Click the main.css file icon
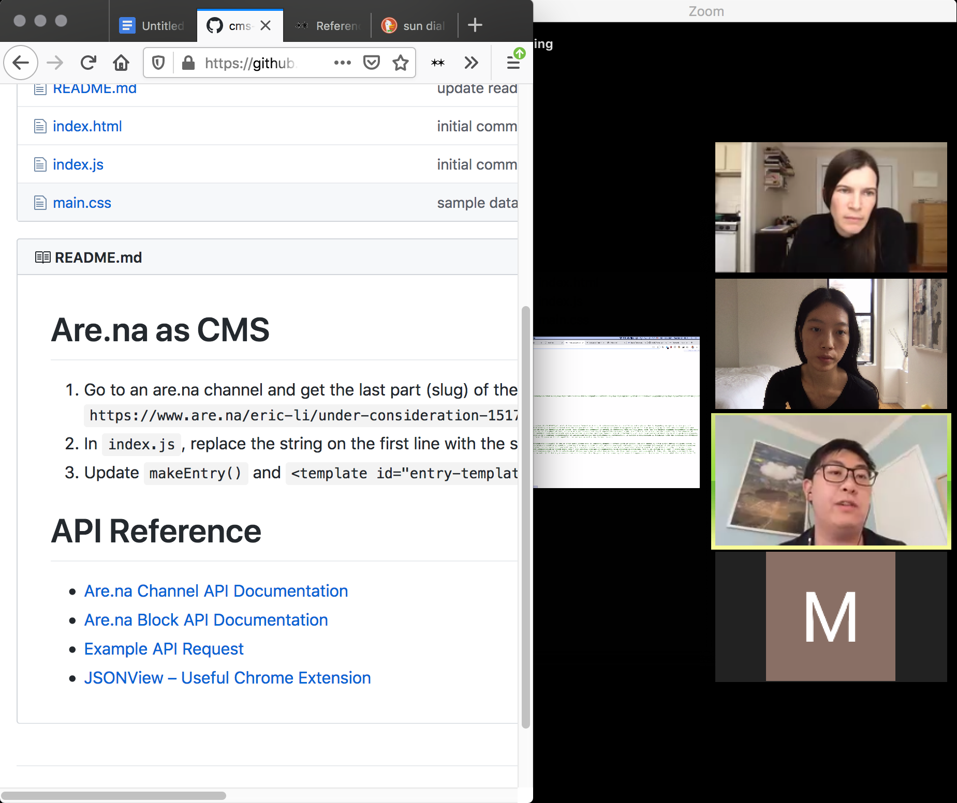 (40, 203)
